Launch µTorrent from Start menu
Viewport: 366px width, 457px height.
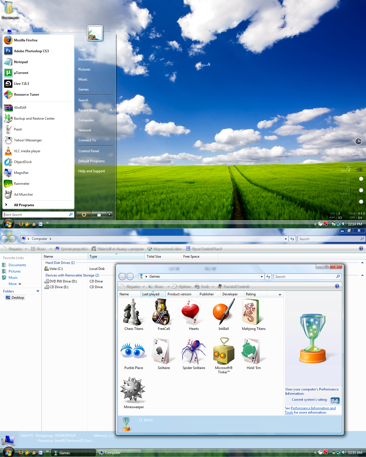[38, 73]
